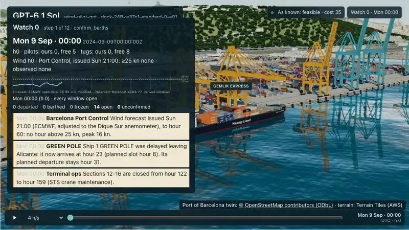Click the '0 departed' counter
The height and width of the screenshot is (230, 409).
tap(25, 107)
